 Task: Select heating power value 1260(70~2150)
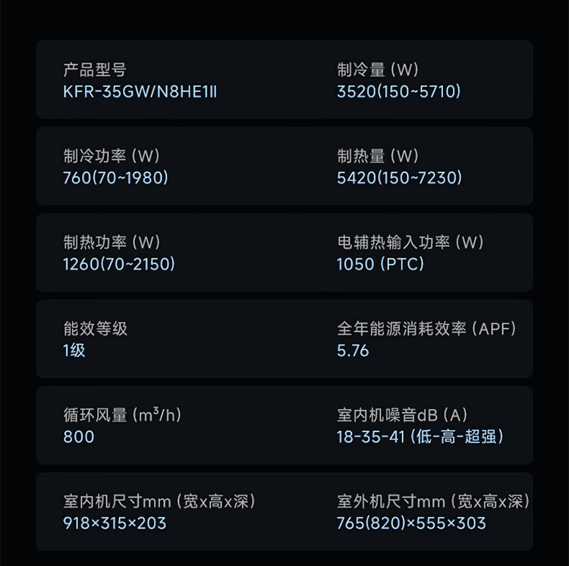[119, 264]
